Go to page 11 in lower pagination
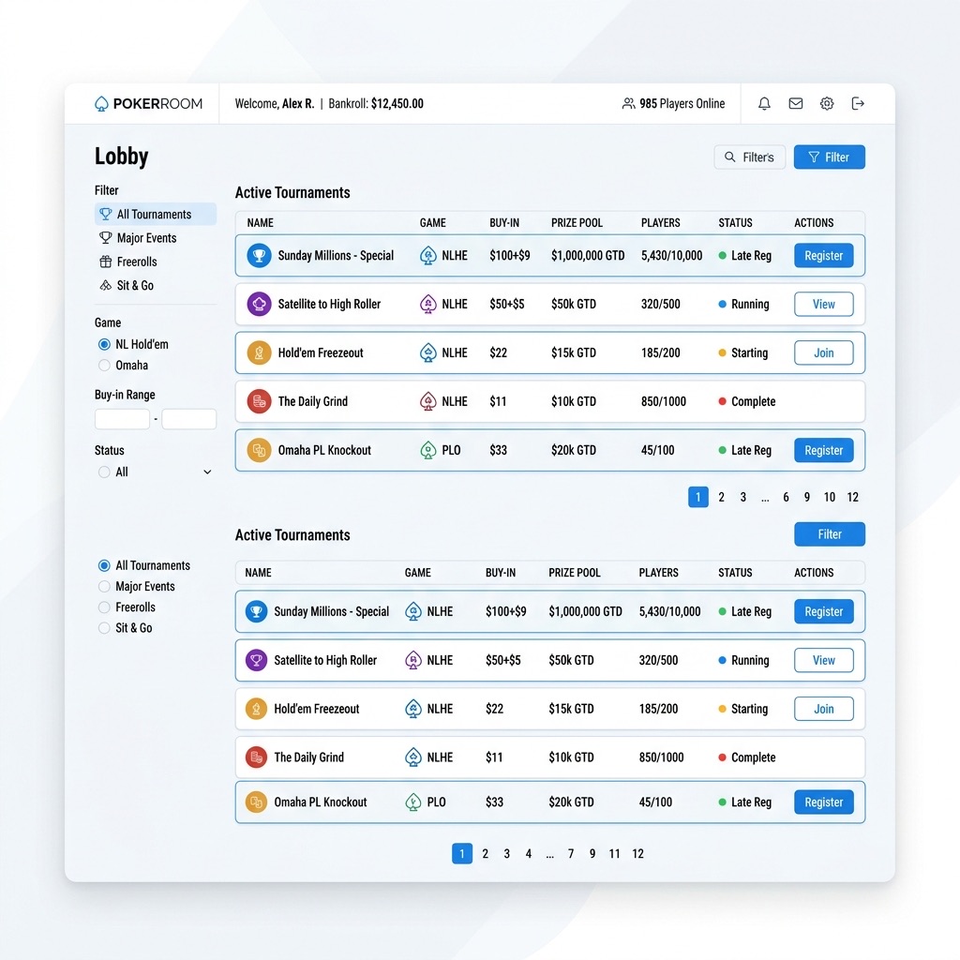The height and width of the screenshot is (960, 960). tap(615, 853)
